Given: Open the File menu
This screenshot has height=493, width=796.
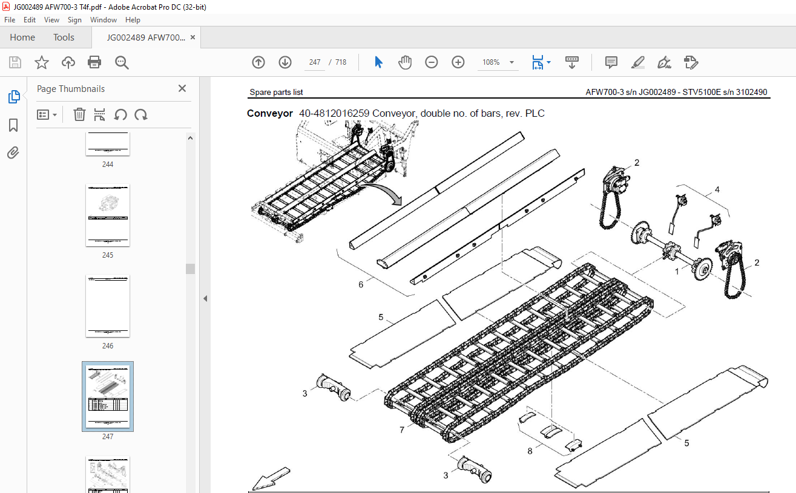Looking at the screenshot, I should coord(10,20).
